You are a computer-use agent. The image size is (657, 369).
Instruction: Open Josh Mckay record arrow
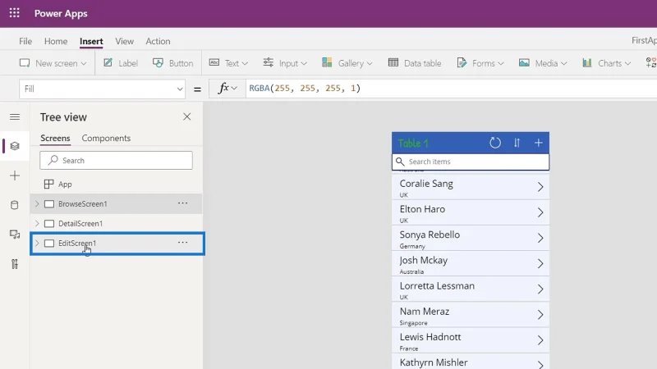coord(540,263)
